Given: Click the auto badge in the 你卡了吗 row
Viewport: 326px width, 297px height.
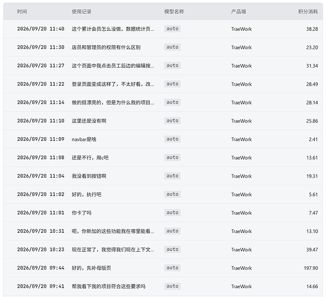Looking at the screenshot, I should [x=172, y=213].
